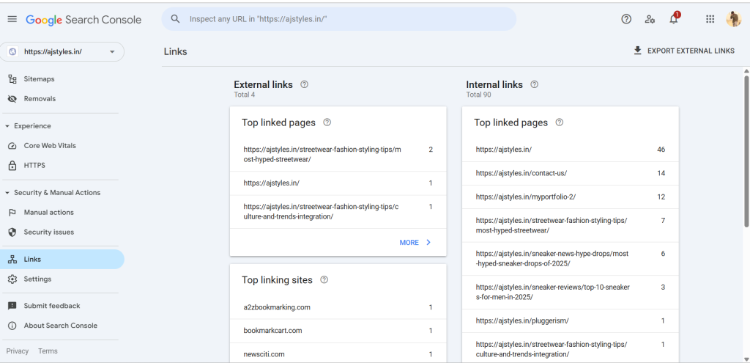
Task: Open the hamburger main menu
Action: pos(12,19)
